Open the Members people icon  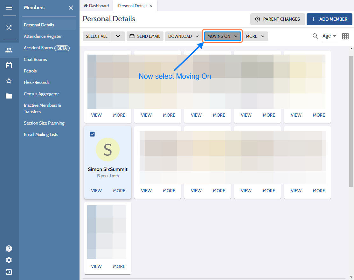[x=9, y=50]
